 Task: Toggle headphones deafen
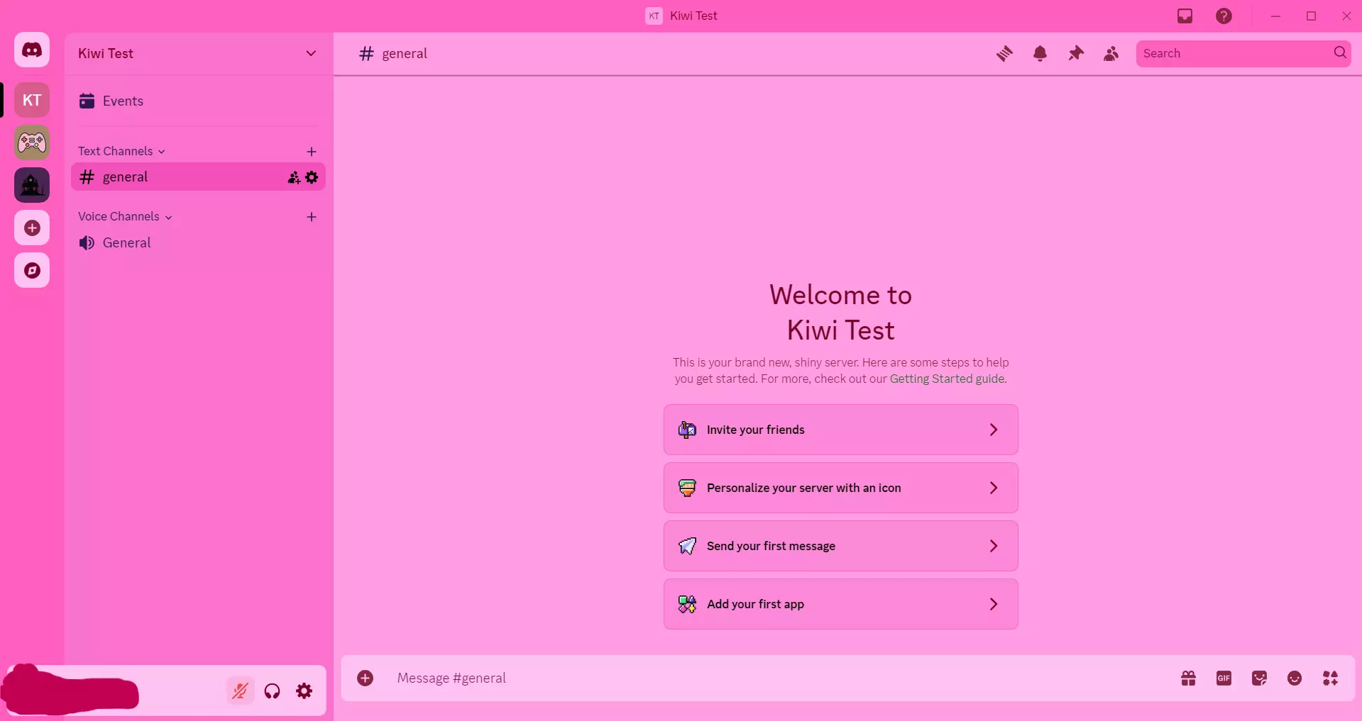[272, 691]
